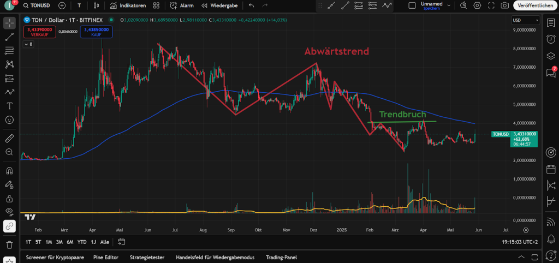Toggle hide all drawings eye
Screen dimensions: 559x263
pos(10,212)
